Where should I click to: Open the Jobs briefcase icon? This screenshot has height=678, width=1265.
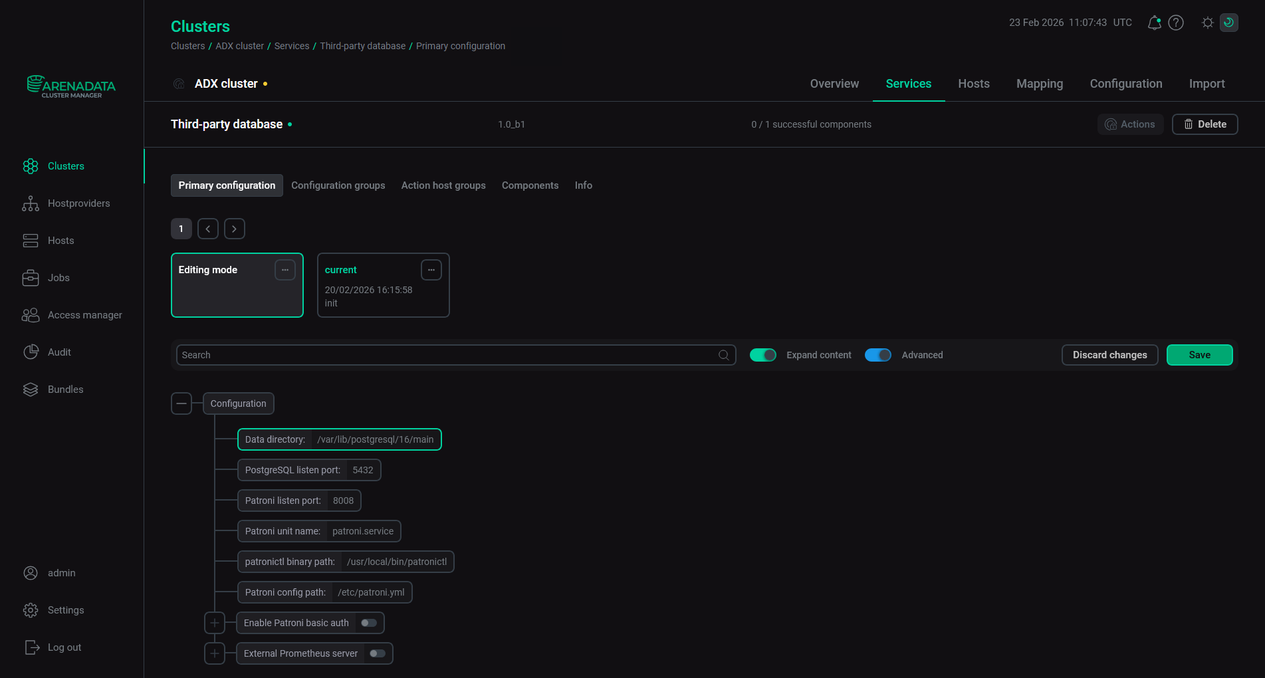pyautogui.click(x=31, y=278)
